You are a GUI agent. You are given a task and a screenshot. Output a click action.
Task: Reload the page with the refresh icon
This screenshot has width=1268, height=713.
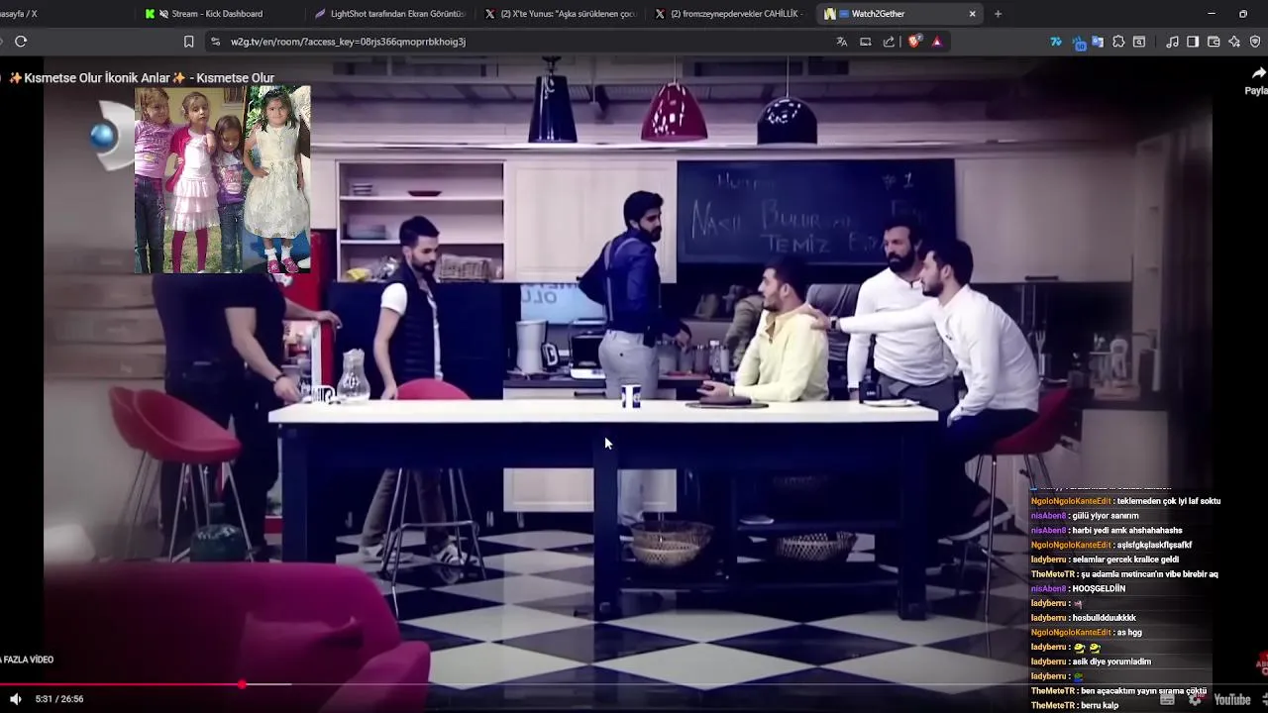[x=21, y=42]
